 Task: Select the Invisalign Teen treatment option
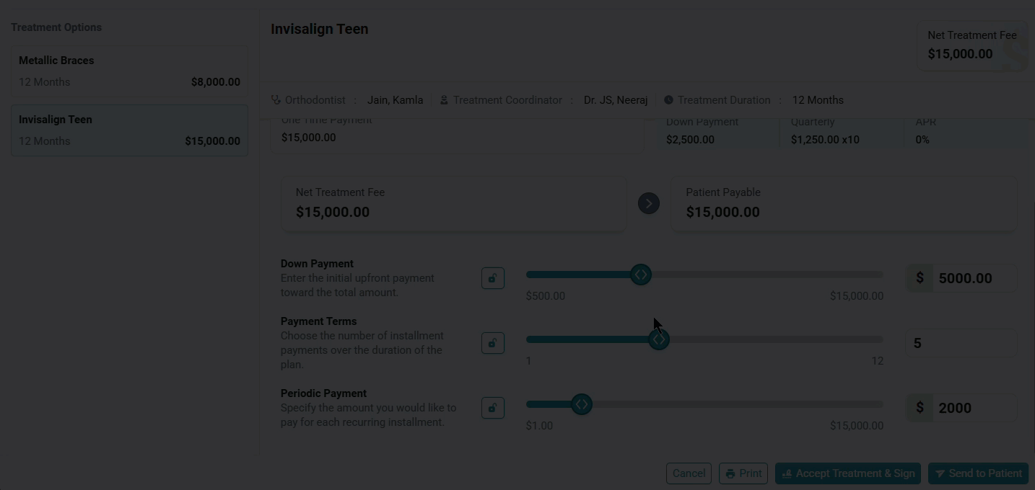tap(129, 130)
